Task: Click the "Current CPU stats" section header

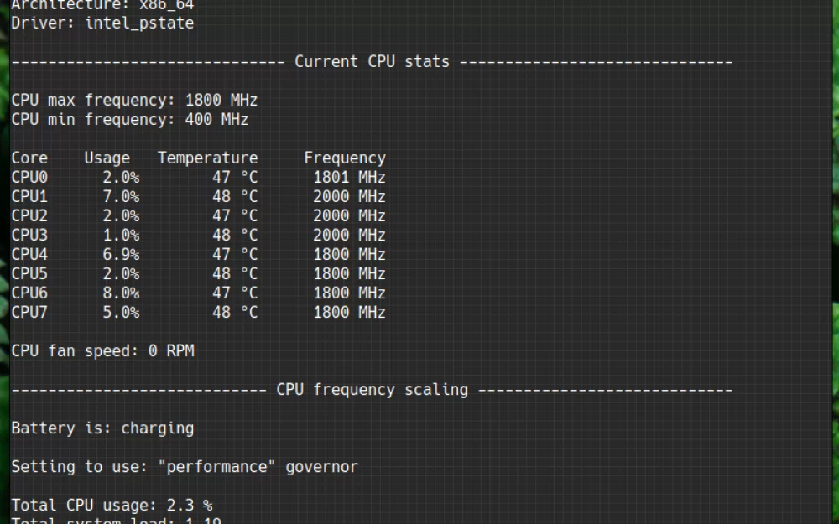Action: coord(372,62)
